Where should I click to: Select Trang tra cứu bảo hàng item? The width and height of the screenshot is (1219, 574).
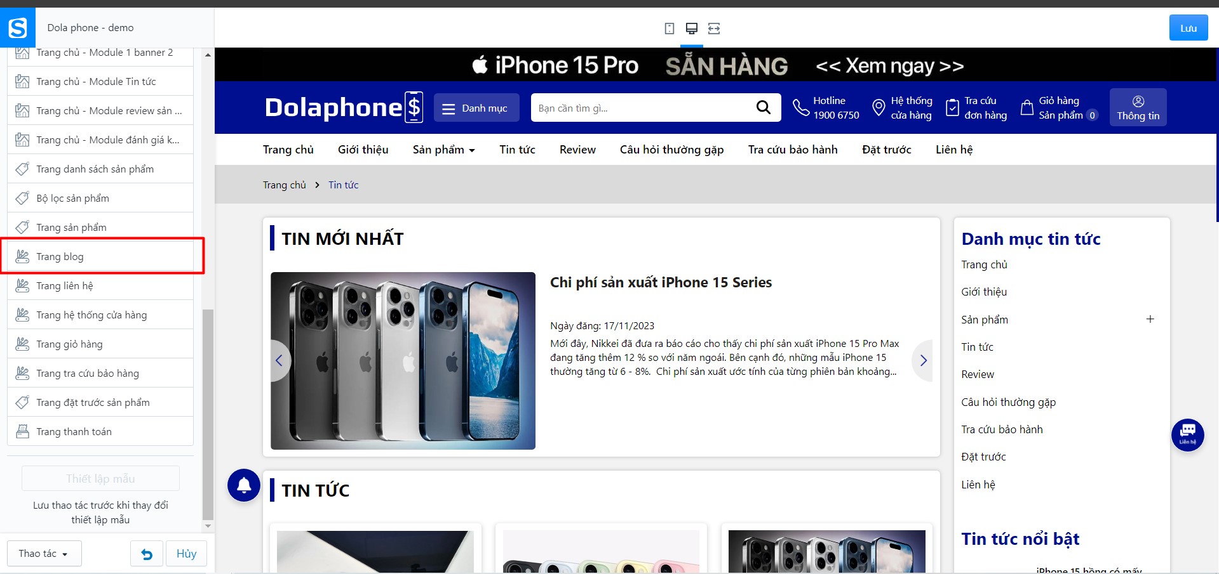pyautogui.click(x=100, y=373)
